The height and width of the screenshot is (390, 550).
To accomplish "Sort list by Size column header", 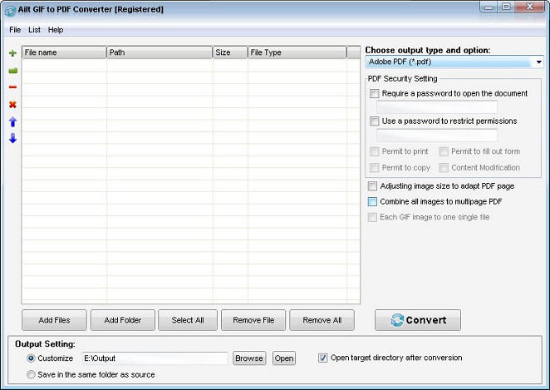I will (x=230, y=52).
